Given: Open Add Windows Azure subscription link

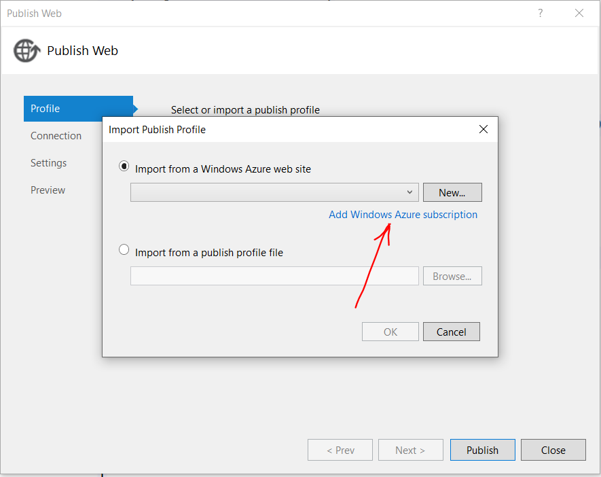Looking at the screenshot, I should tap(403, 214).
